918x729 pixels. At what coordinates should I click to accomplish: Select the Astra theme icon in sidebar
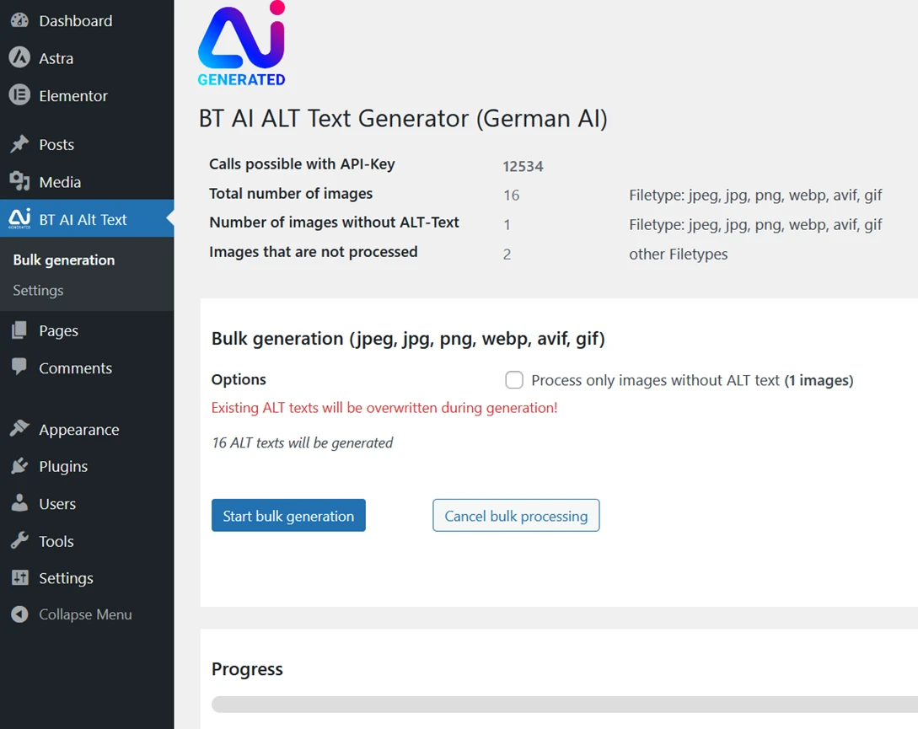[x=19, y=58]
